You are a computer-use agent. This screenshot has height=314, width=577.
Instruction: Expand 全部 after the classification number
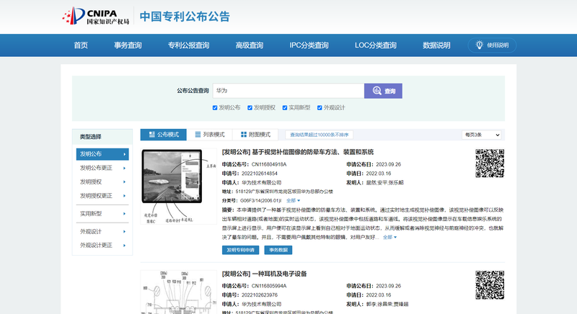point(293,200)
